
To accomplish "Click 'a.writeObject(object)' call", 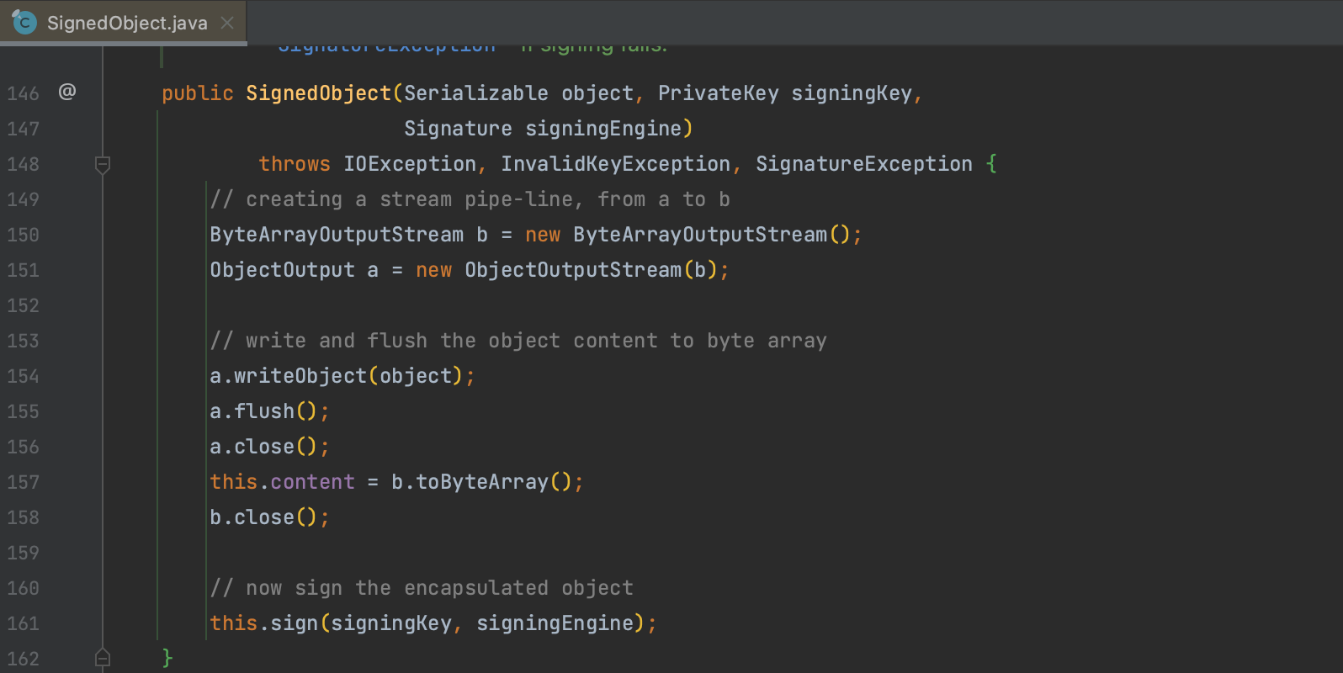I will point(337,376).
